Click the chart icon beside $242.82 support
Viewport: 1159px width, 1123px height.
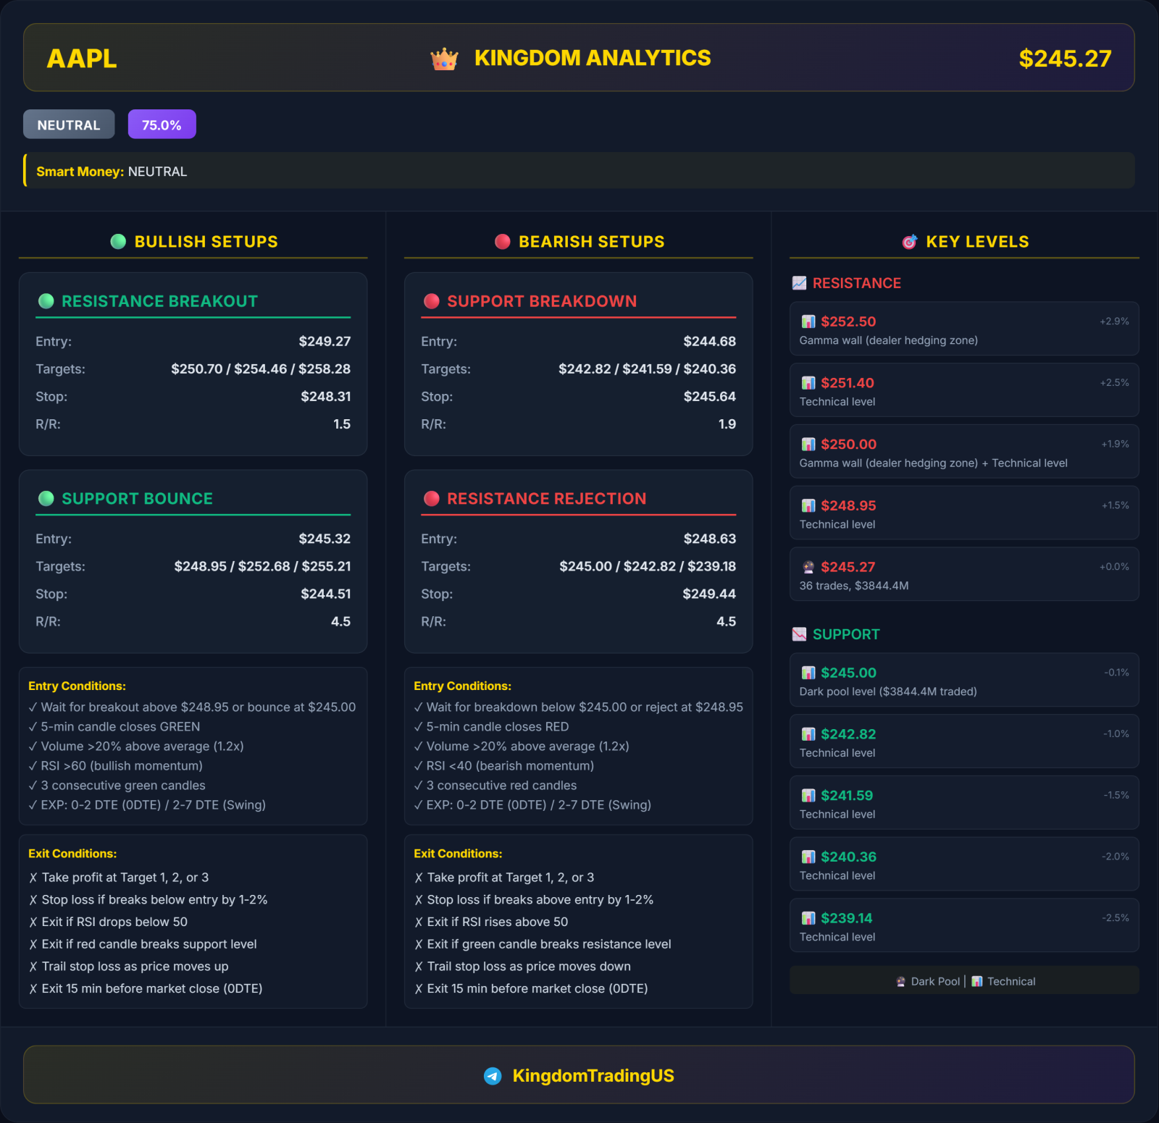pos(808,734)
